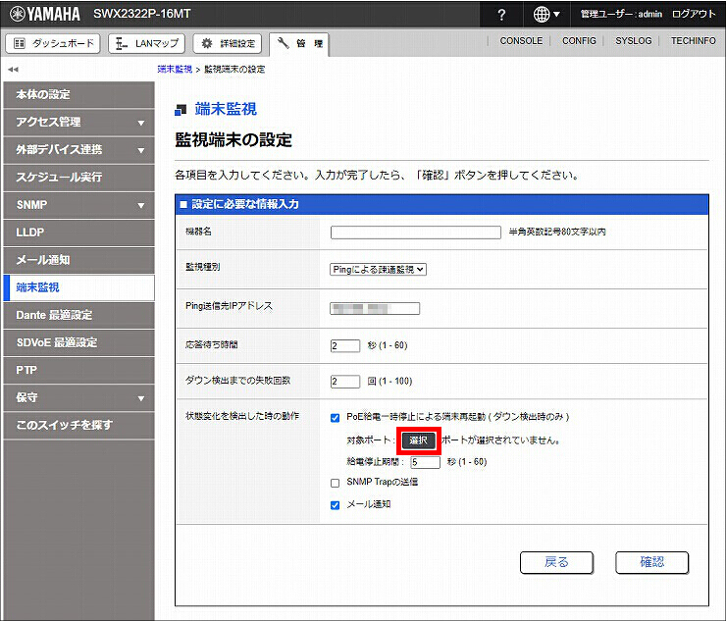Image resolution: width=726 pixels, height=621 pixels.
Task: Open このスイッチを探す in the sidebar
Action: point(78,425)
